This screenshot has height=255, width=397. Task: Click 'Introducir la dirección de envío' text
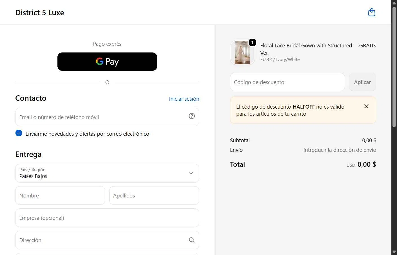point(340,150)
